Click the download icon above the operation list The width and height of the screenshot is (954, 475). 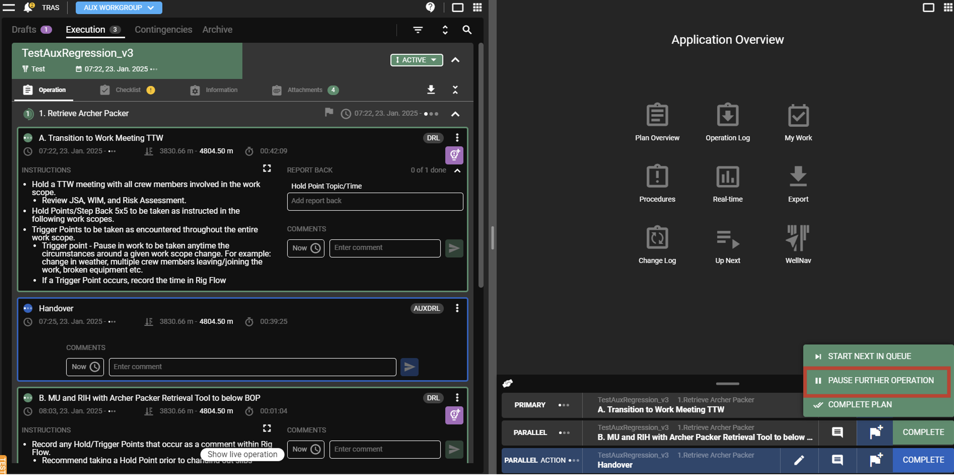coord(431,90)
